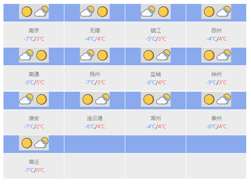Click the 宿迁 temperature -7℃/0℃

[34, 170]
